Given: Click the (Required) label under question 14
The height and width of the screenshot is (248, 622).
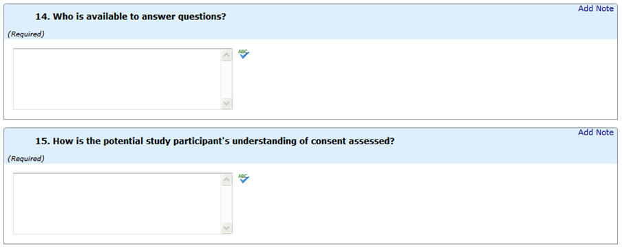Looking at the screenshot, I should (26, 34).
